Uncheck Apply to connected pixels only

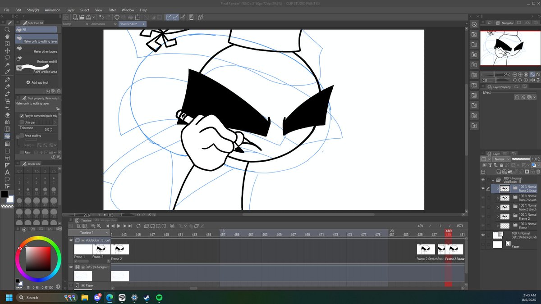[22, 116]
